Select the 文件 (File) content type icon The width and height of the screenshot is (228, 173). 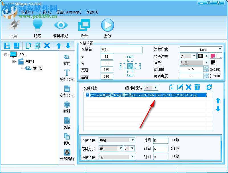(67, 59)
